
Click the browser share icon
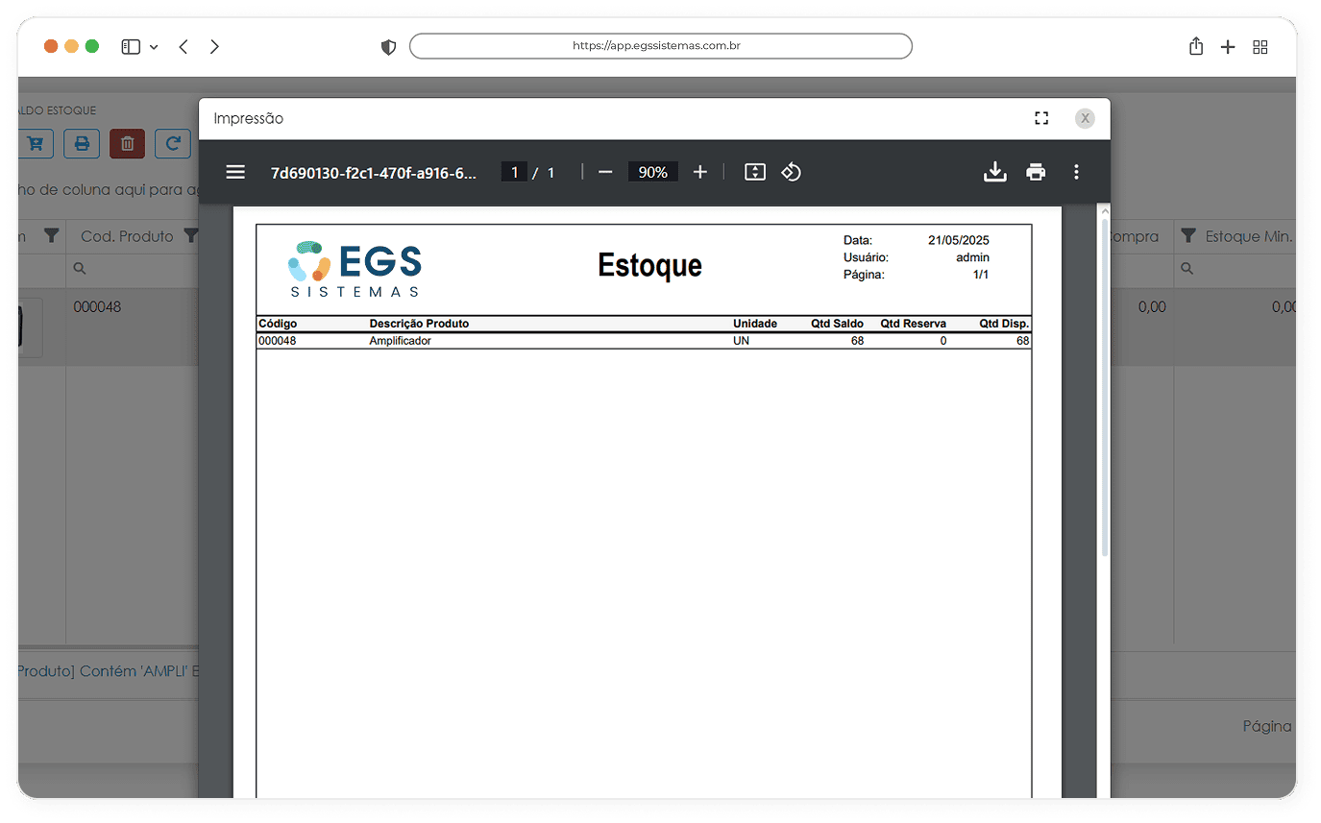(x=1196, y=46)
